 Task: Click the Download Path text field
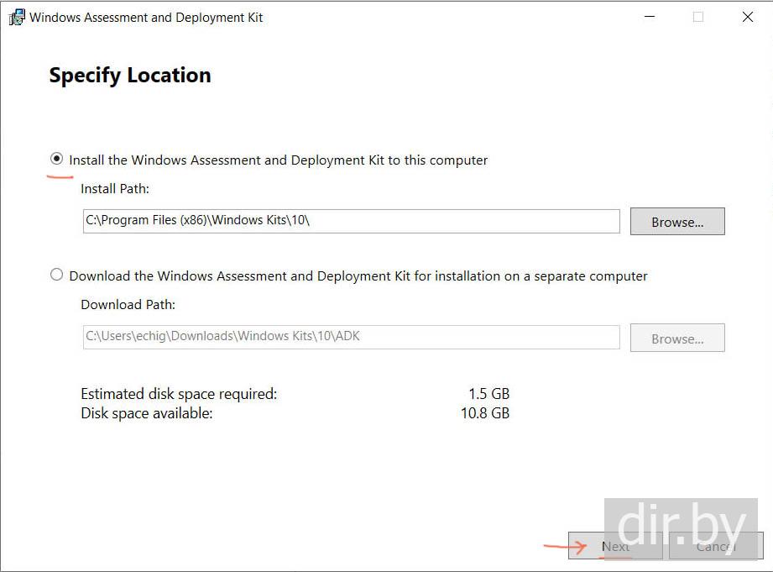click(x=350, y=337)
